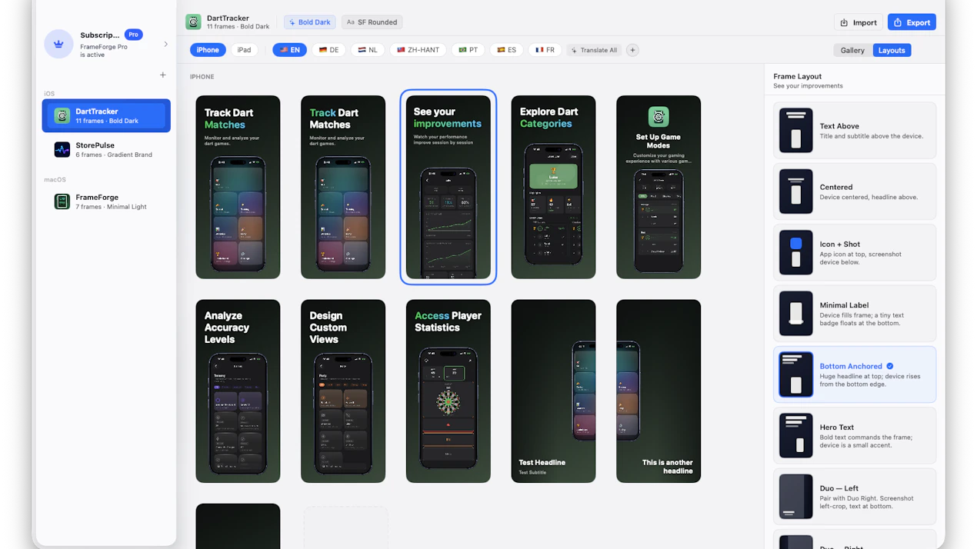The width and height of the screenshot is (977, 549).
Task: Select the Design Custom Views frame
Action: pyautogui.click(x=343, y=391)
